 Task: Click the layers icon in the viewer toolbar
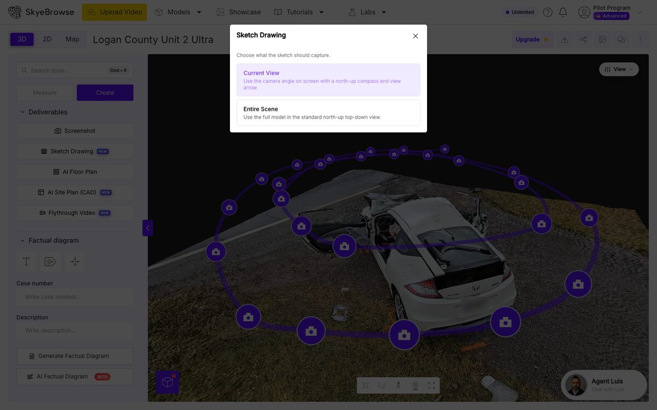415,385
